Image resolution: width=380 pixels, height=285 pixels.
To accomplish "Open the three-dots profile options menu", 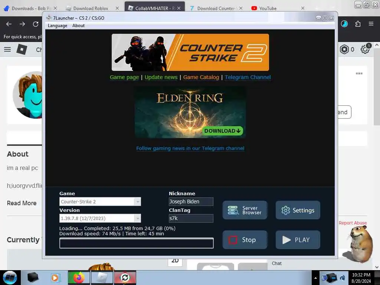I will [359, 73].
